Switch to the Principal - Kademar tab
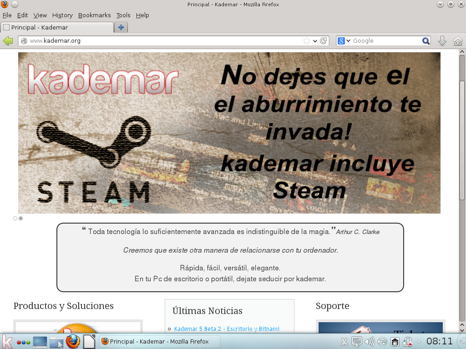 (x=57, y=27)
